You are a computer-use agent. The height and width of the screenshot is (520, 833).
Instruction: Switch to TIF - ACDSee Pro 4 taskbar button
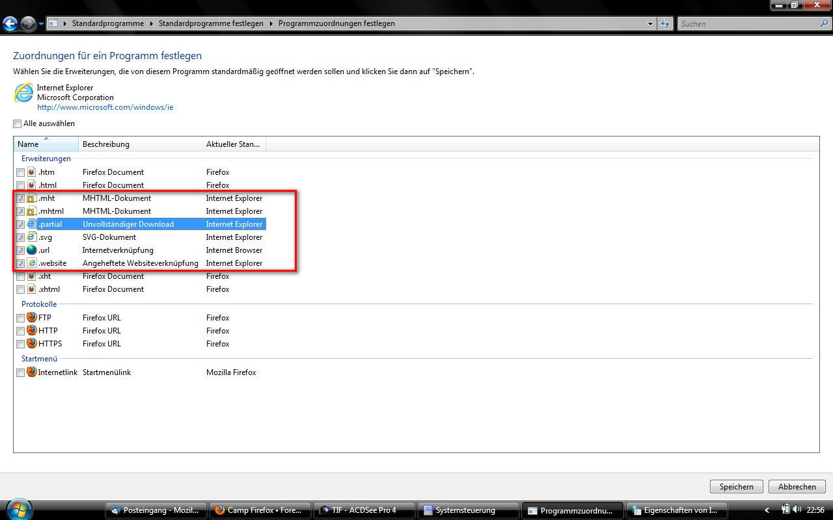tap(364, 510)
